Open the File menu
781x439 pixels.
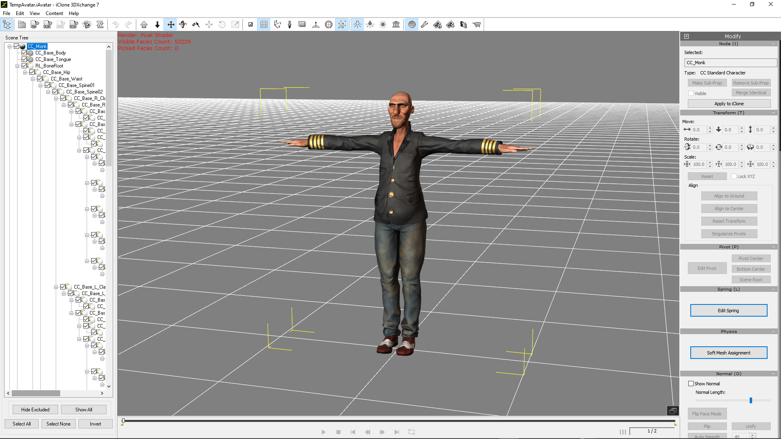coord(7,13)
